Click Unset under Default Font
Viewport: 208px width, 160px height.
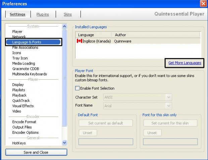[88, 133]
